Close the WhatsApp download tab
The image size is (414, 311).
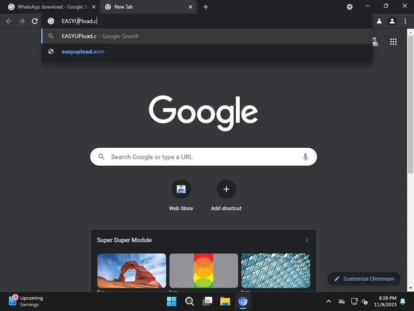pyautogui.click(x=94, y=7)
